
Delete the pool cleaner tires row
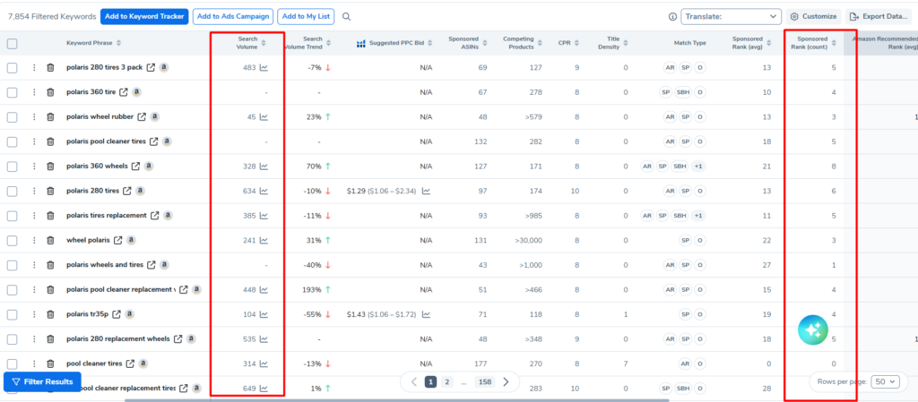click(50, 364)
